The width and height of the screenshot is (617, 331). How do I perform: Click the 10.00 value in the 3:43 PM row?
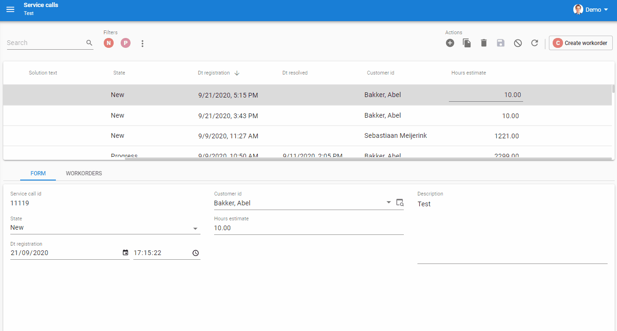click(510, 116)
